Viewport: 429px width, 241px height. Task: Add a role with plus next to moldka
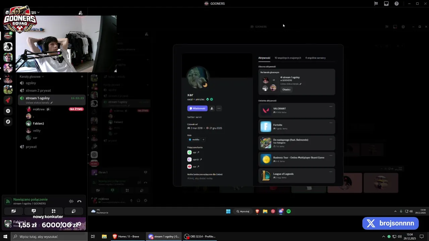pyautogui.click(x=203, y=140)
